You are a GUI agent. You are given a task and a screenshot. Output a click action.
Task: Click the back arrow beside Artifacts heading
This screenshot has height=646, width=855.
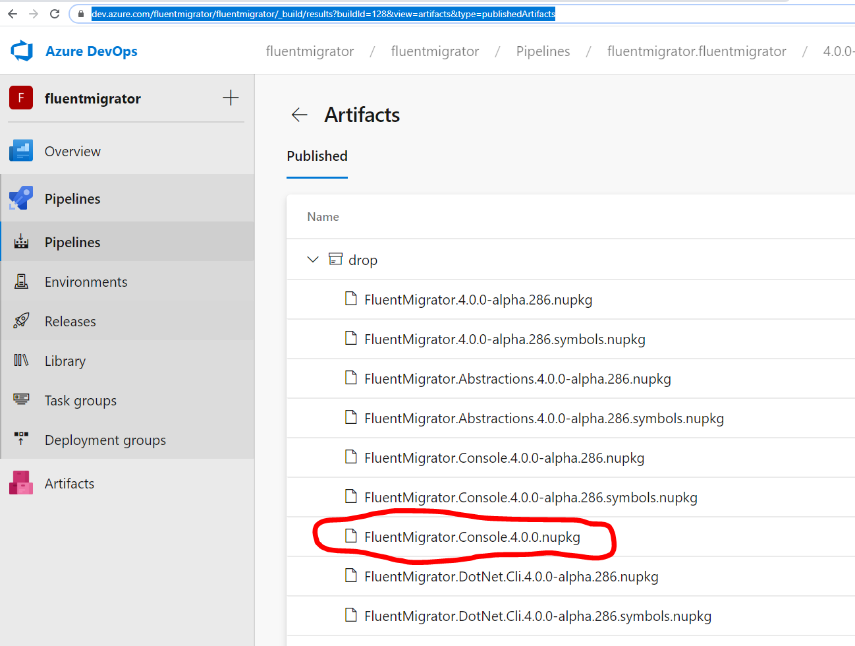(x=300, y=114)
